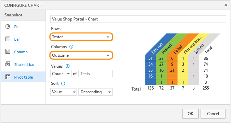Show info about Columns field
The height and width of the screenshot is (123, 231).
coord(71,47)
